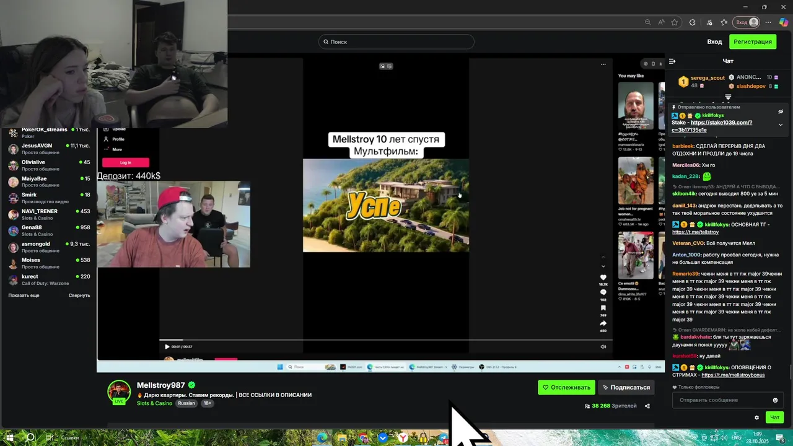
Task: Open browser extensions puzzle icon
Action: [x=693, y=22]
